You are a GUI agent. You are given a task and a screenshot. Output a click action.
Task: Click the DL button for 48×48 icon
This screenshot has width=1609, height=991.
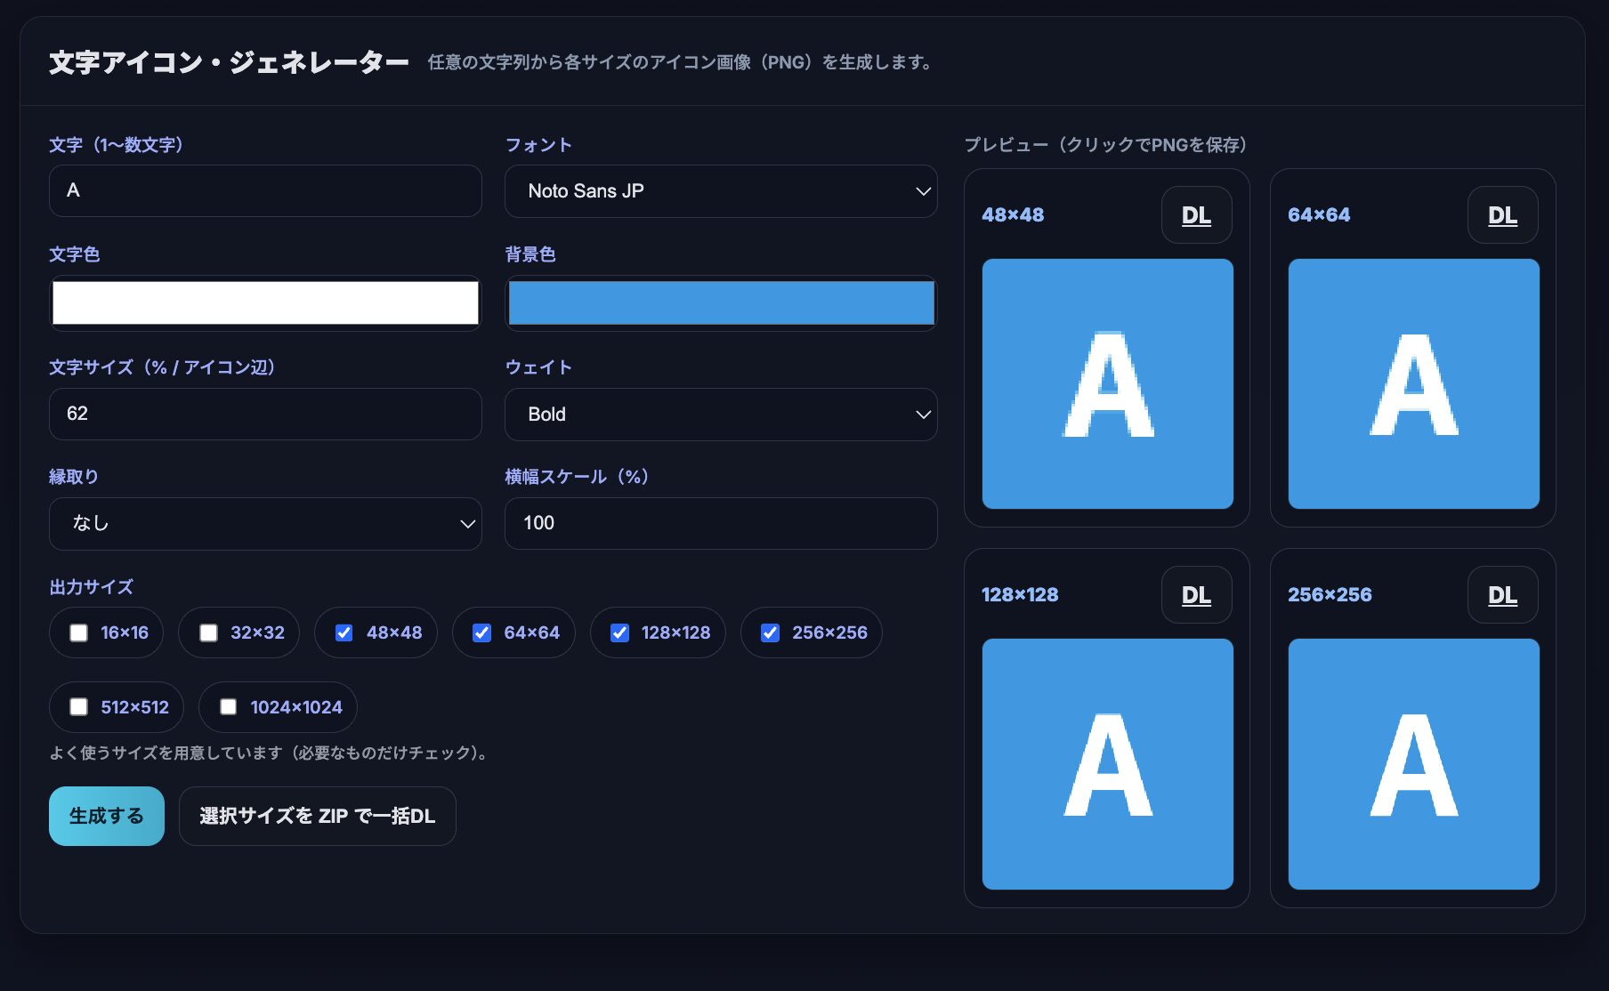tap(1196, 215)
